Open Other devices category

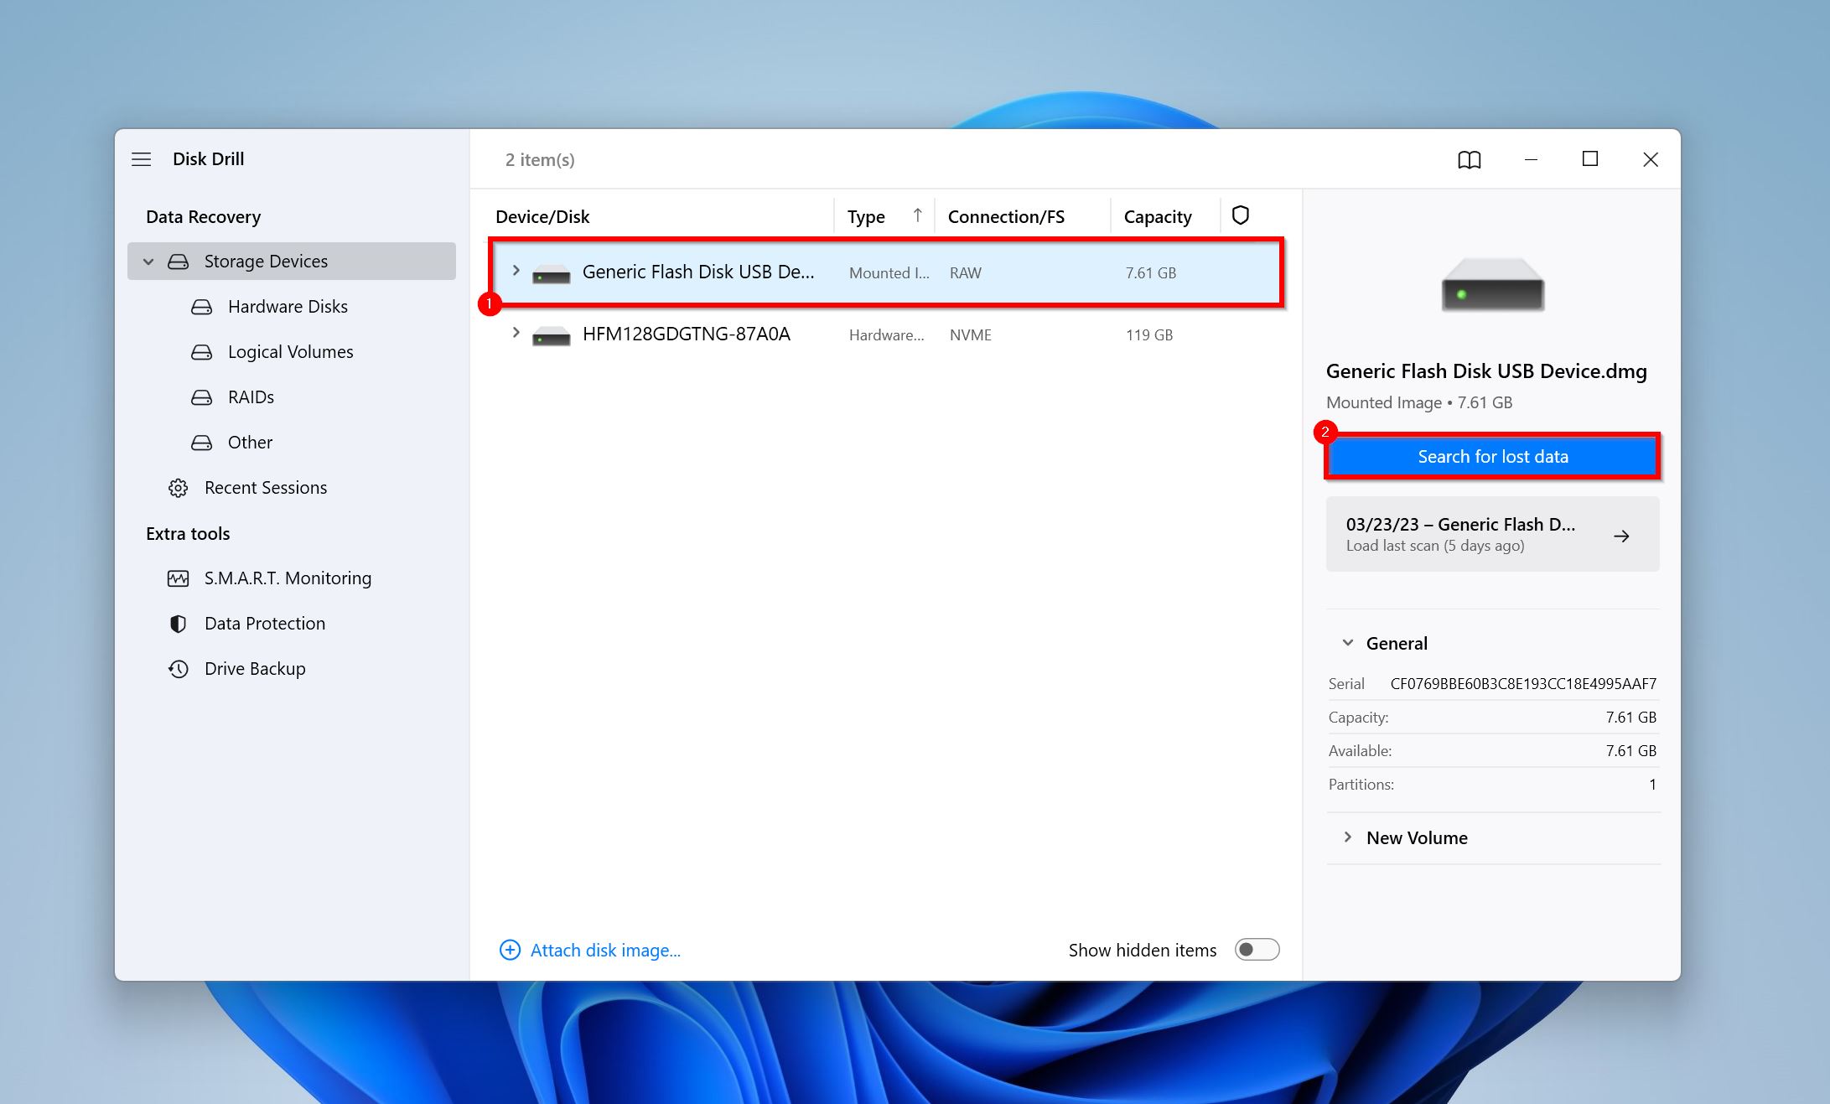(250, 443)
